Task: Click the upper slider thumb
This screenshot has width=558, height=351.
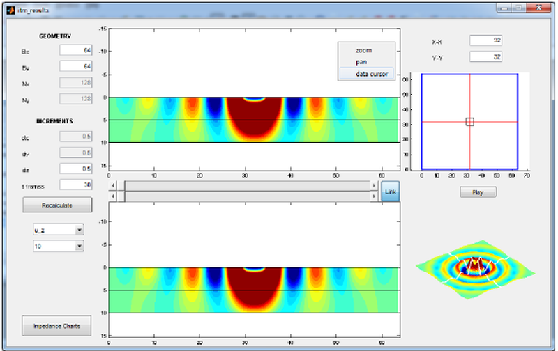Action: tap(121, 186)
